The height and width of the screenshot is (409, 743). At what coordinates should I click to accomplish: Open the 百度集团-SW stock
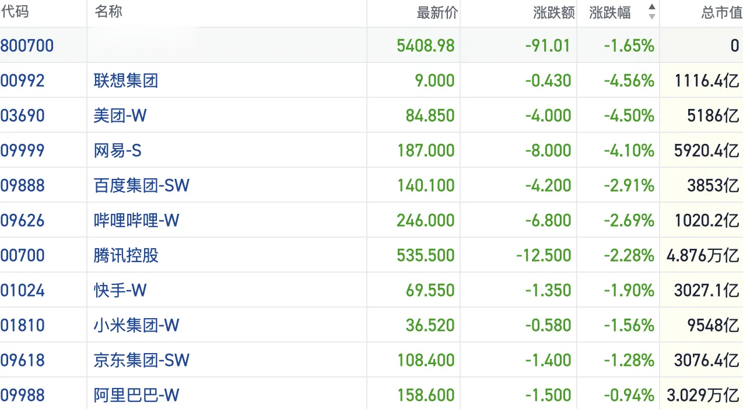[142, 185]
